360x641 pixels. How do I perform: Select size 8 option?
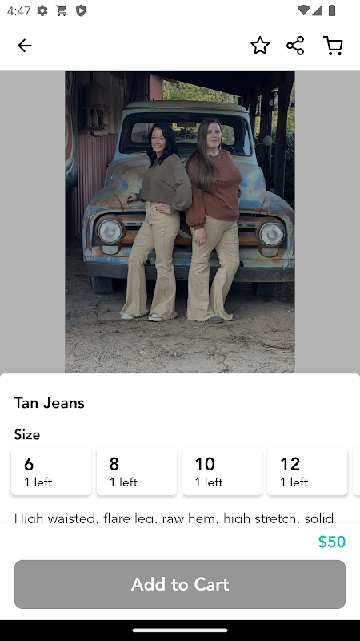137,471
